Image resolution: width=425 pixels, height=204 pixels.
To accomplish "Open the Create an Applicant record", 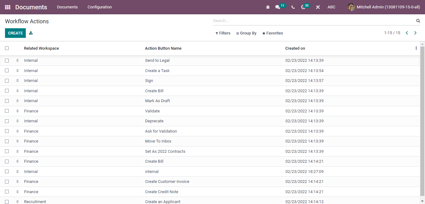I will click(x=163, y=202).
